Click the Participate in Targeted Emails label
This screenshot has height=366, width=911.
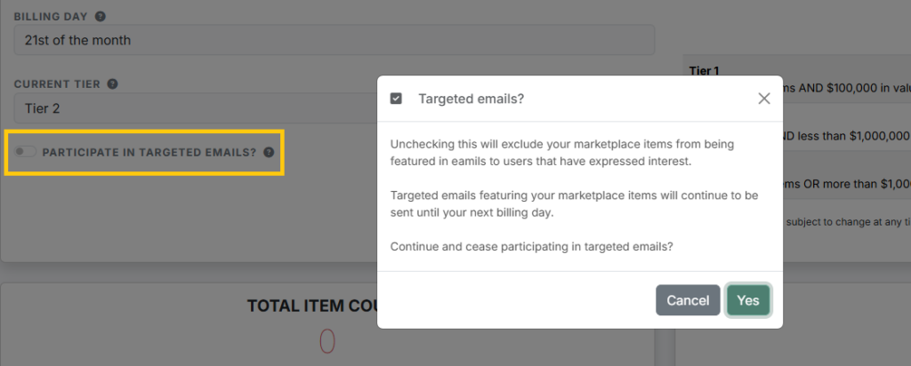click(x=149, y=153)
